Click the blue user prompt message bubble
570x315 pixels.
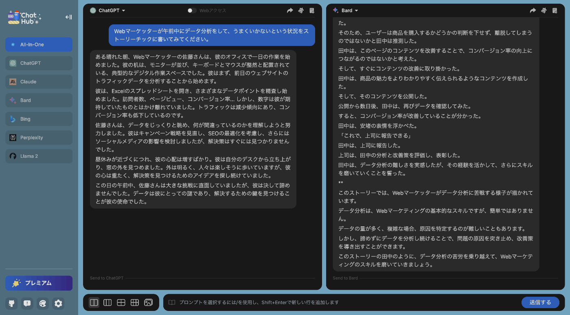tap(212, 35)
